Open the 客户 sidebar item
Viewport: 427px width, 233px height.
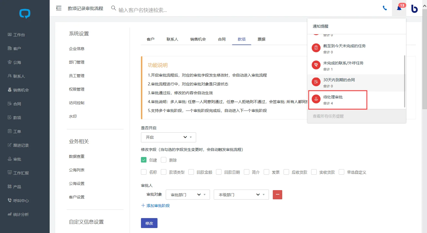14,49
